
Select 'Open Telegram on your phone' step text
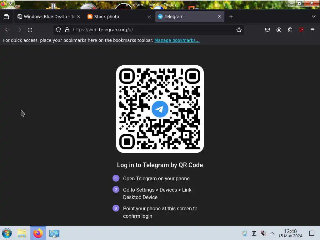coord(156,178)
